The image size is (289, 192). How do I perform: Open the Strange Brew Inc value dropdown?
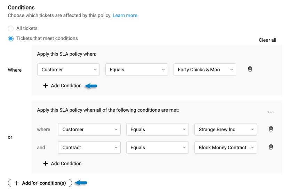tap(226, 129)
